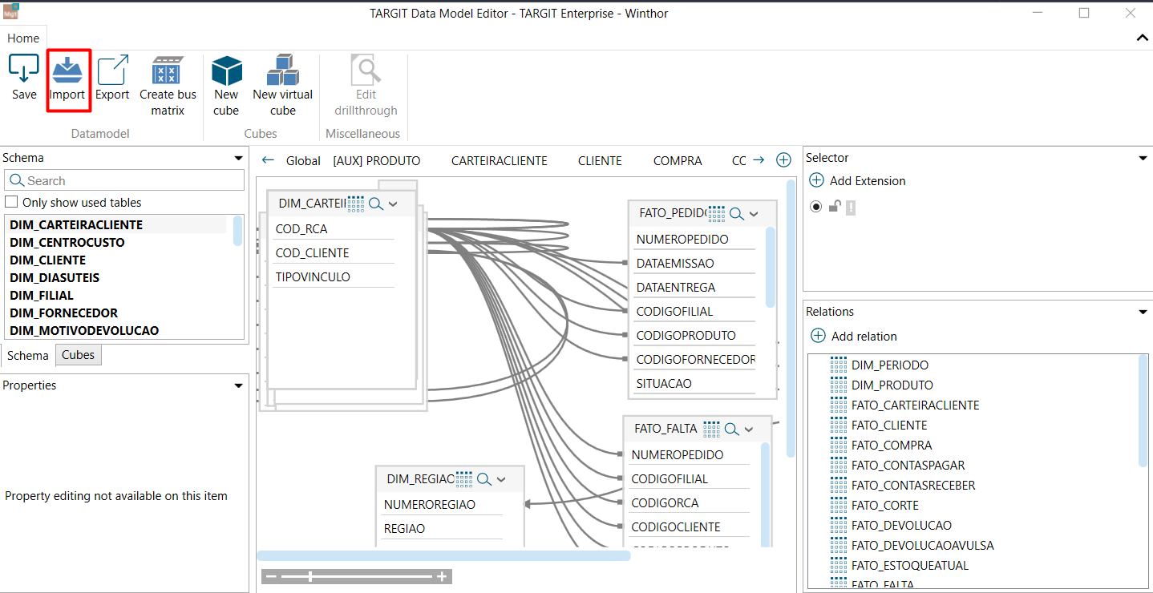The image size is (1153, 593).
Task: Click the magnifier on the DIM_REGIAO table header
Action: coord(483,479)
